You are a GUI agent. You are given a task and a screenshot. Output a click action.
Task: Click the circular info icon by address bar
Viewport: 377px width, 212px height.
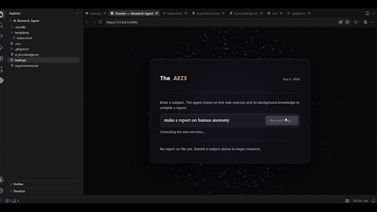pos(347,22)
